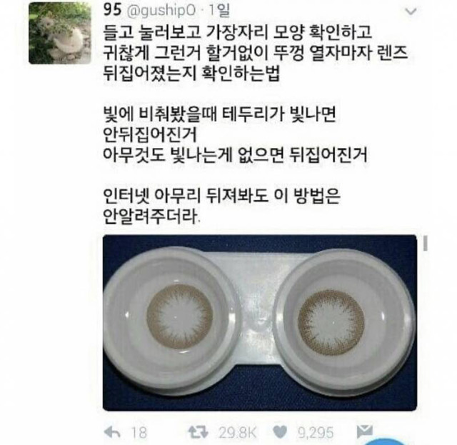Click the tweet line starting with 들고 눌러보고
This screenshot has height=445, width=457.
[x=238, y=31]
